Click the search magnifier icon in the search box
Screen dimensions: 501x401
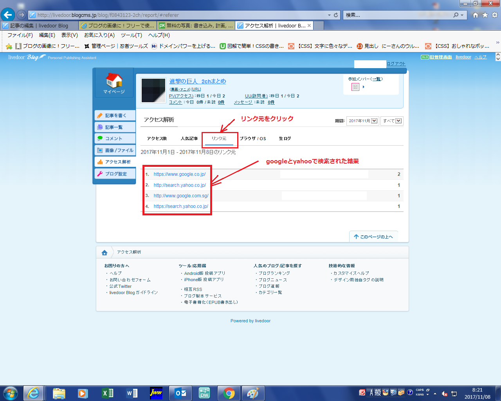point(456,15)
